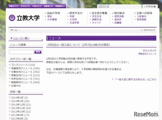Screen dimensions: 162x120
Task: Click the arrow icon beside ニュース一覧へ
Action: [x=11, y=38]
